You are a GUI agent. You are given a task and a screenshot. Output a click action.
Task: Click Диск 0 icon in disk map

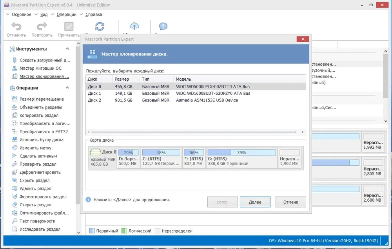(x=96, y=152)
